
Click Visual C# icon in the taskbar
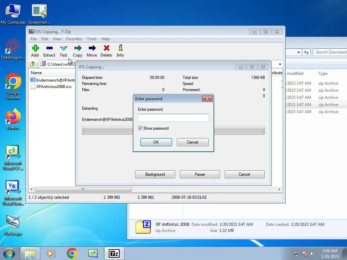pos(93,253)
